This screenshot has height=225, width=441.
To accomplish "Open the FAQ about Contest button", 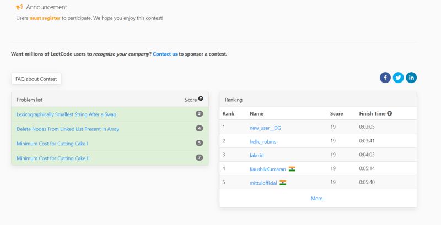I will (36, 79).
